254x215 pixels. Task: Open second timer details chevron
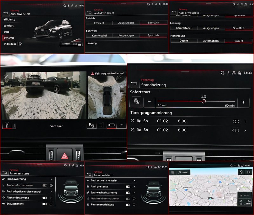click(x=245, y=130)
